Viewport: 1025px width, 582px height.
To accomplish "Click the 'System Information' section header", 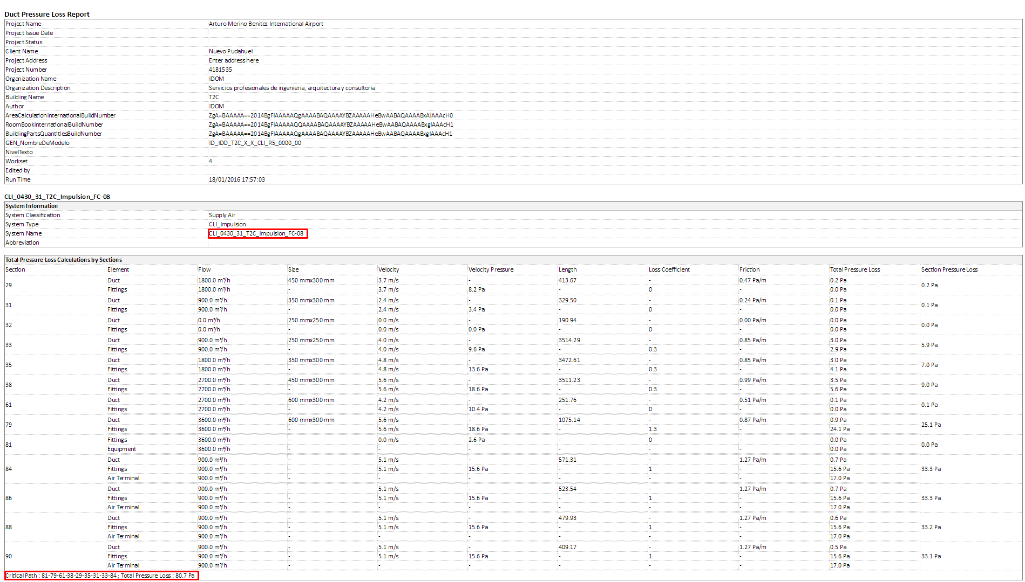I will 31,206.
